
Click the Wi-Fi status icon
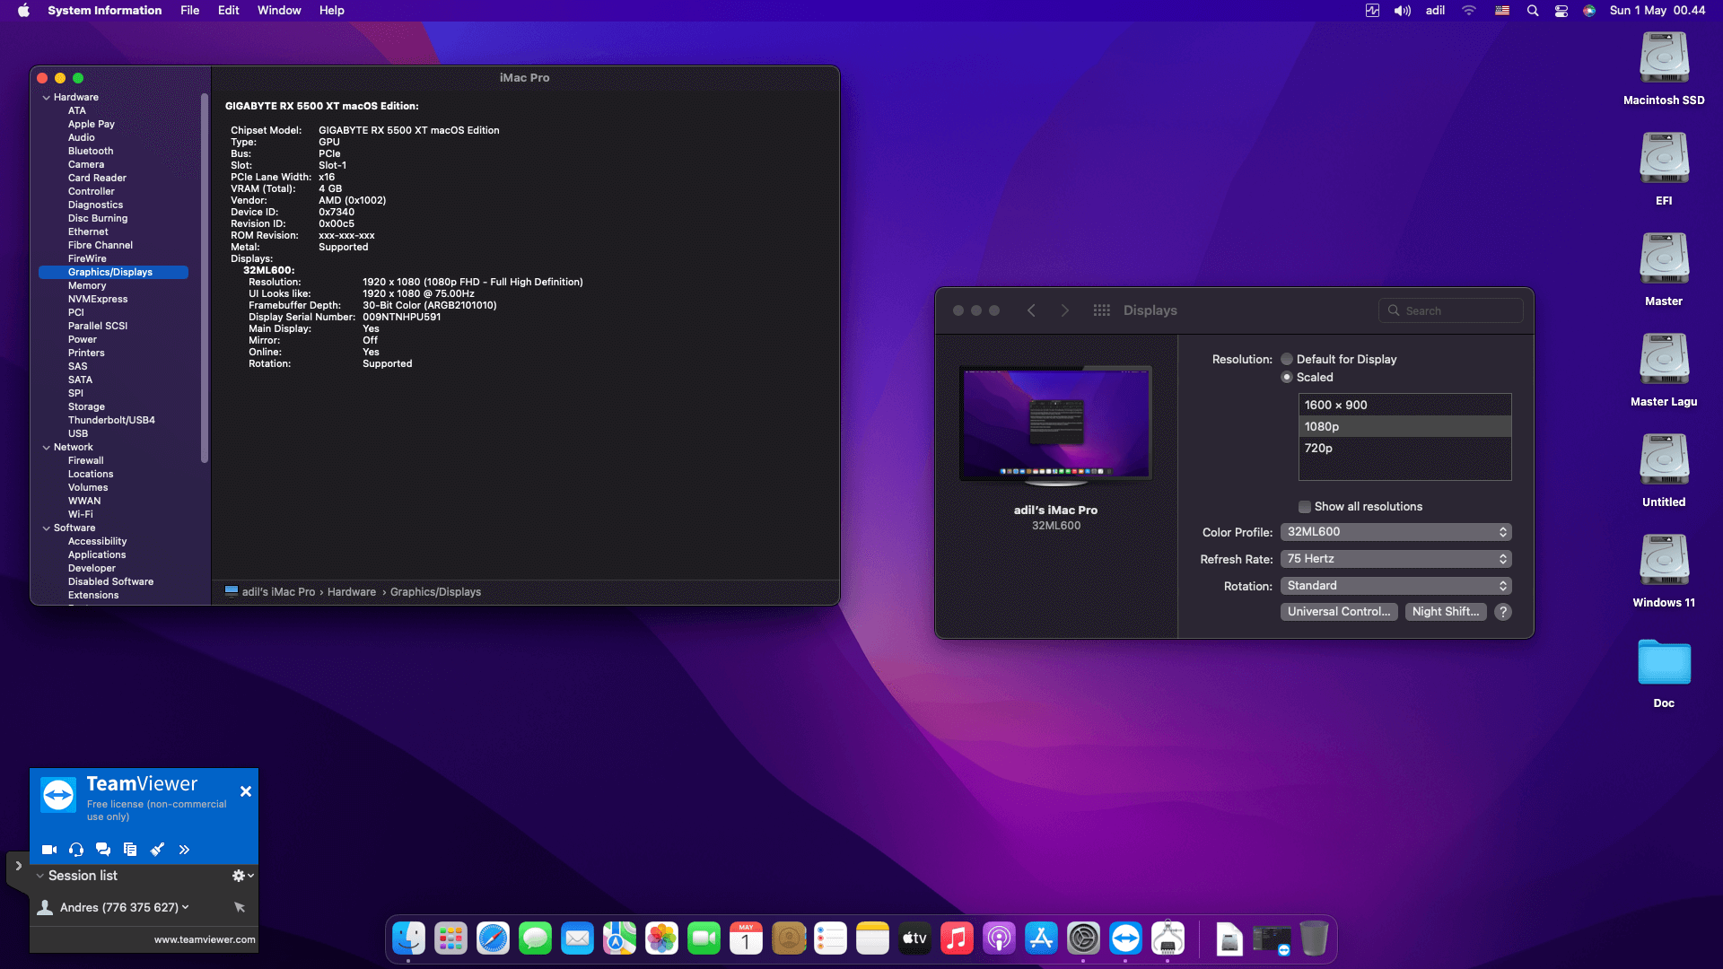[1469, 11]
